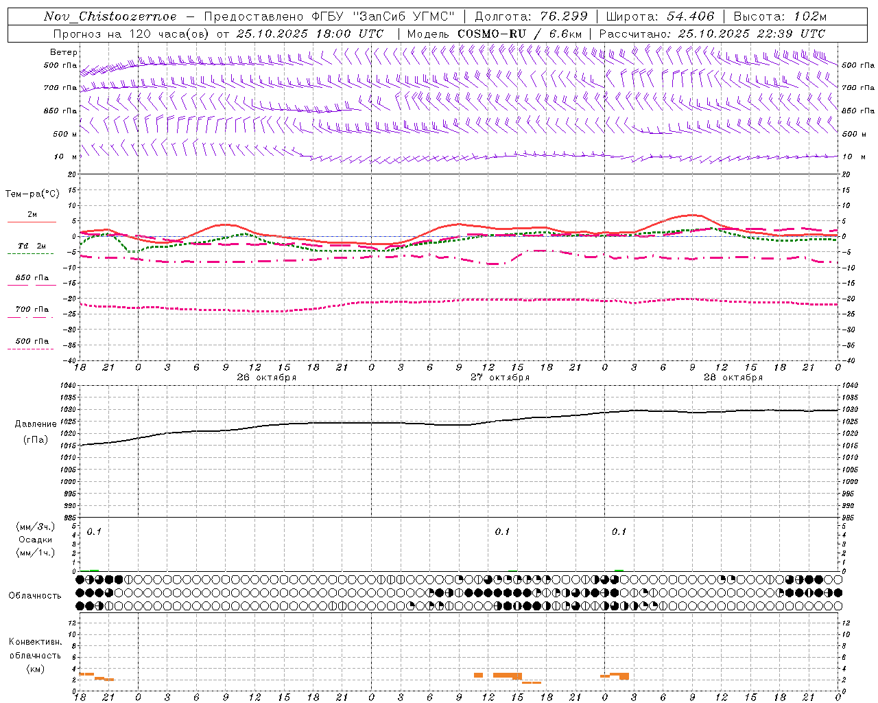The height and width of the screenshot is (703, 878).
Task: Click the 'Облачность' cloud cover label
Action: pos(35,595)
